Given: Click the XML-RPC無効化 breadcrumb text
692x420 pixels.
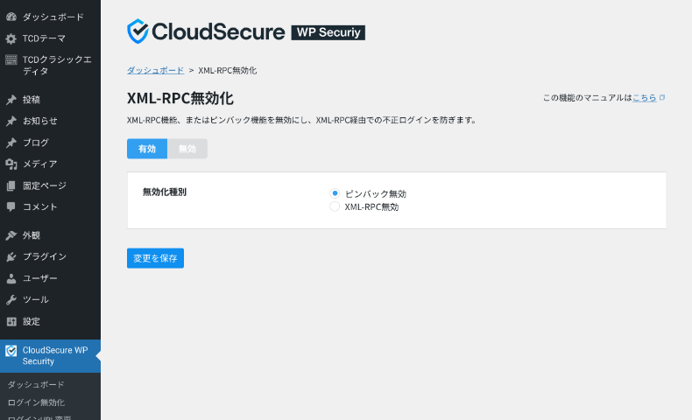Looking at the screenshot, I should tap(227, 71).
